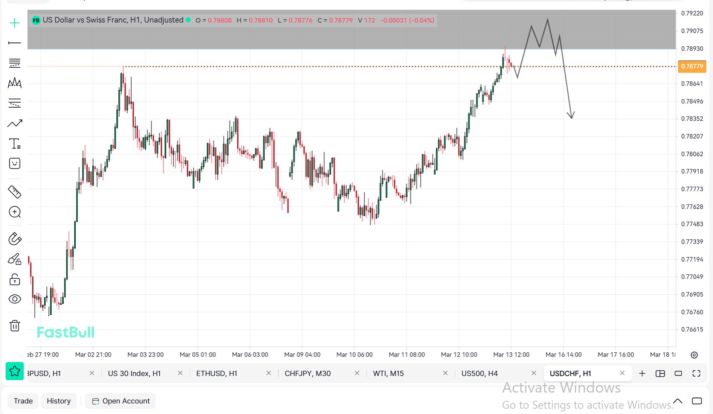Select the crosshair cursor tool

pyautogui.click(x=15, y=23)
